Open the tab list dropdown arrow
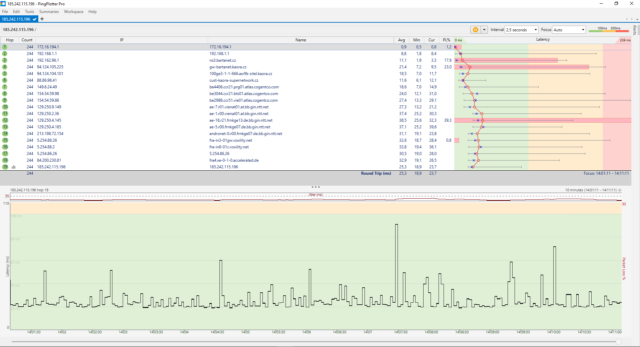This screenshot has height=347, width=640. [637, 19]
